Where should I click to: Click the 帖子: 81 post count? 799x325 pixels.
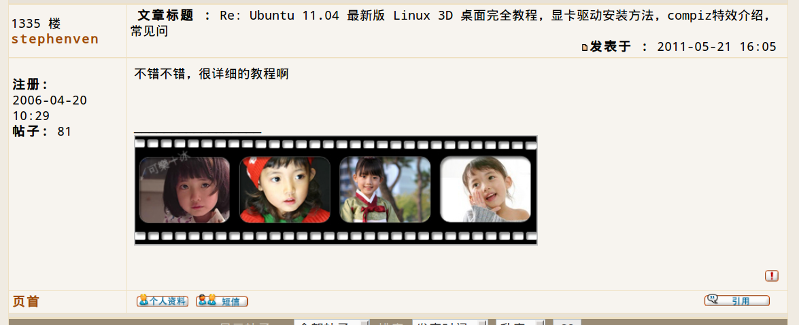pos(41,132)
